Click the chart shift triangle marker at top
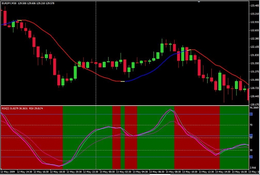Screen dimensions: 260x175 199,2
